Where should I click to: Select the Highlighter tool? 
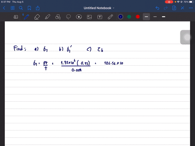[x=48, y=17]
